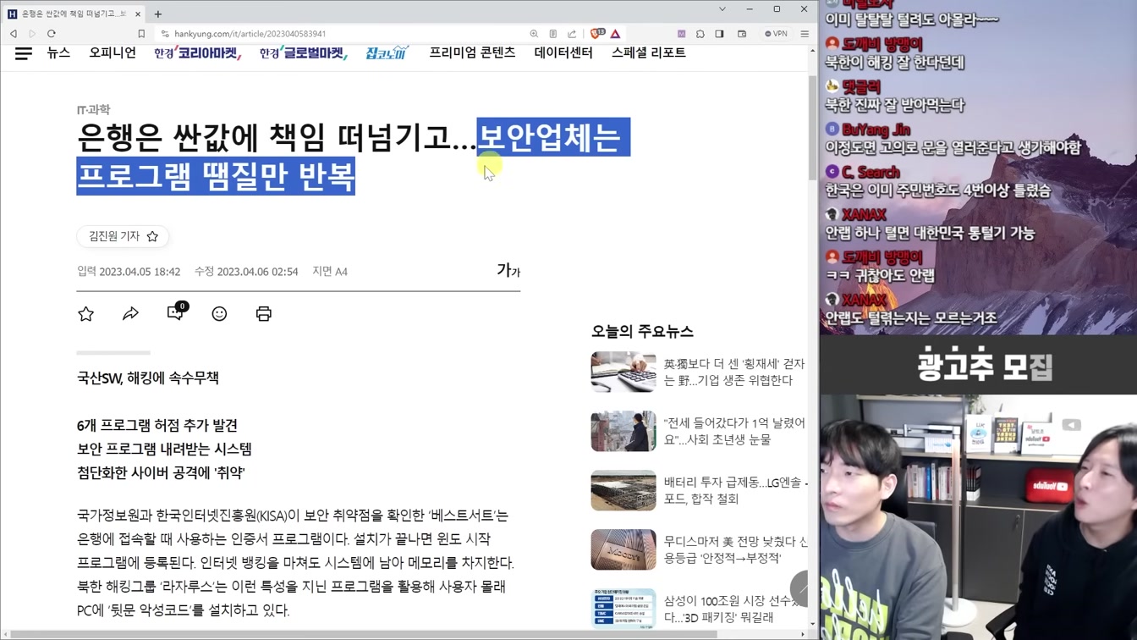Open the 무디스마저 美 전망 낮췄다 headline
This screenshot has height=640, width=1137.
click(x=734, y=549)
